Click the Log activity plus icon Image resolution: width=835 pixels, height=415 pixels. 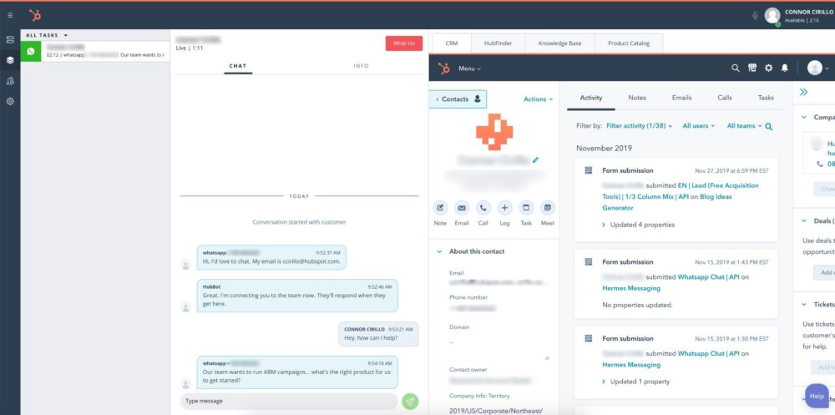[x=505, y=208]
